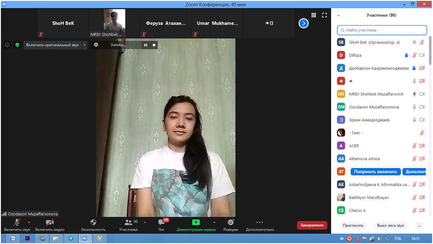Open the Reactions (Реакции) emoji menu

tap(230, 222)
